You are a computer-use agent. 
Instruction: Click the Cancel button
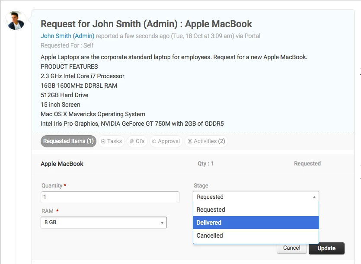click(x=291, y=248)
